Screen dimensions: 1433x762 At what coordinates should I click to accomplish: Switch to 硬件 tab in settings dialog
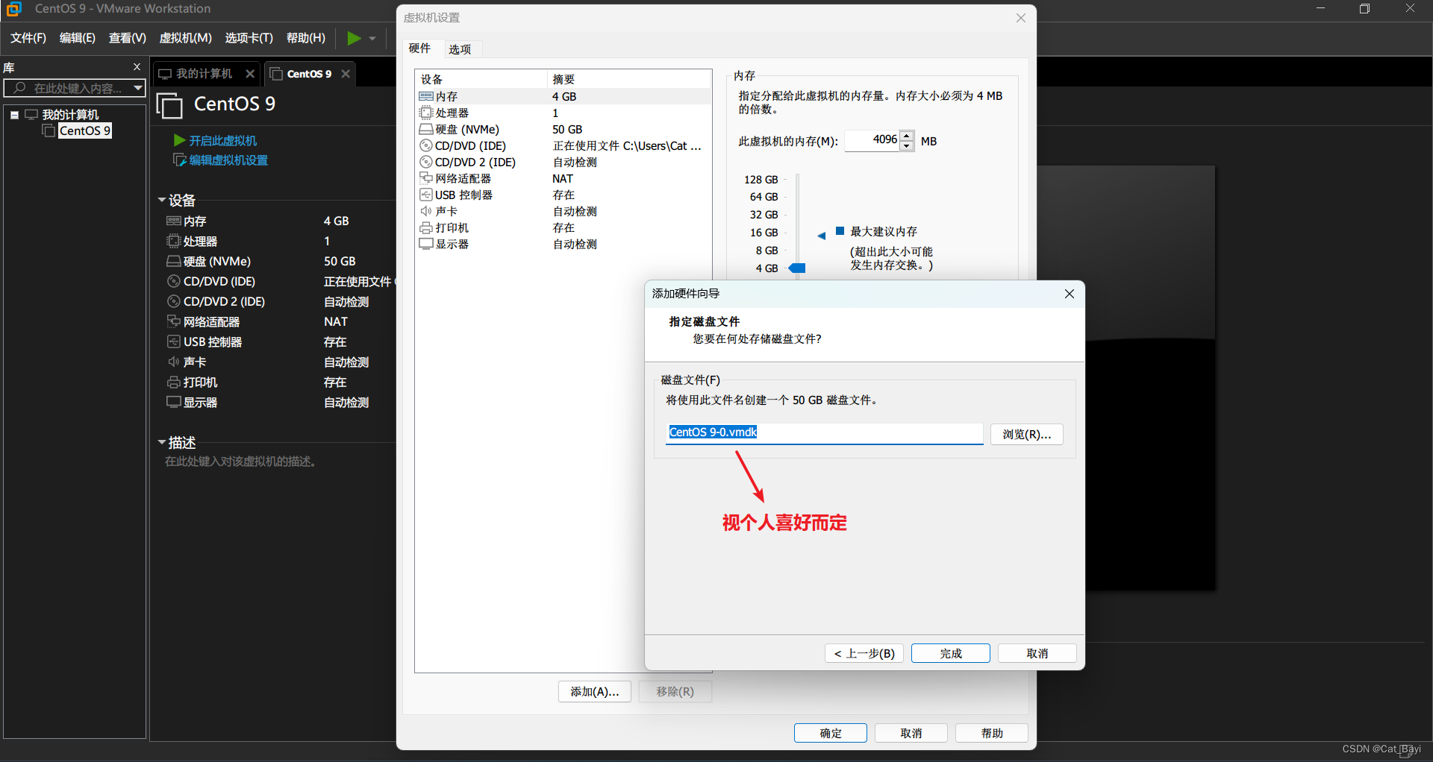point(420,48)
